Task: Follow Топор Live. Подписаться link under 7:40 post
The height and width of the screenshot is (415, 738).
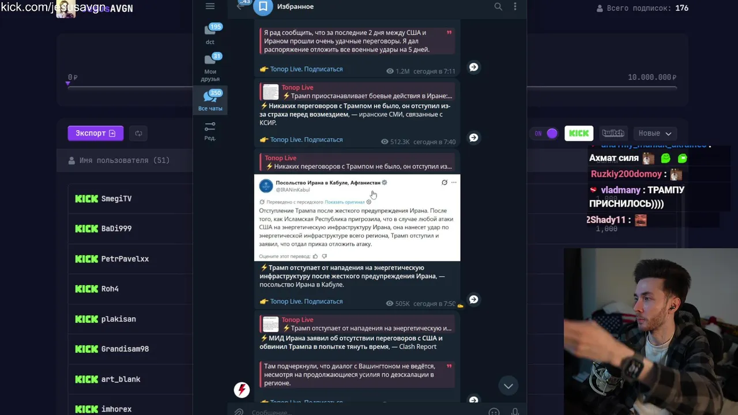Action: point(306,139)
